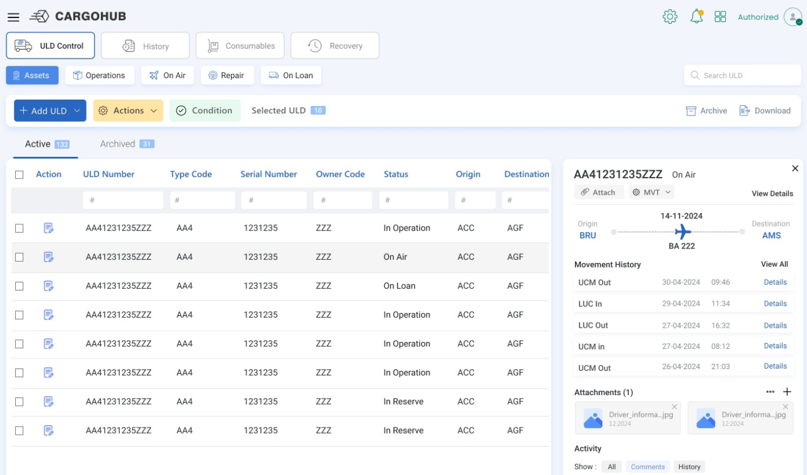
Task: Open the Actions dropdown menu
Action: pos(128,111)
